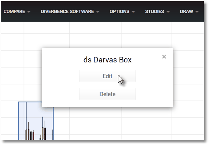
Task: Click the ds Darvas Box title text
Action: pos(107,60)
